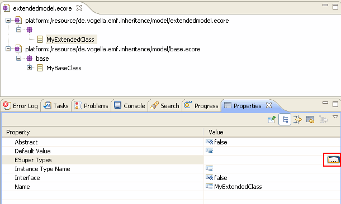The image size is (341, 204).
Task: Pin the Properties view to selection
Action: [x=272, y=119]
